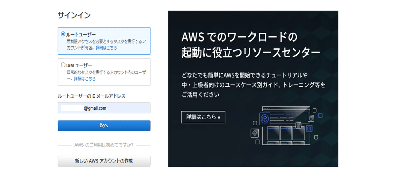Focus the root user email address field

104,108
